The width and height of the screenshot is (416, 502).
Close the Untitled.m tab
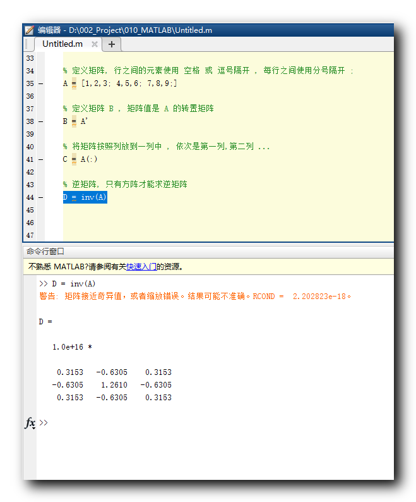pos(94,44)
